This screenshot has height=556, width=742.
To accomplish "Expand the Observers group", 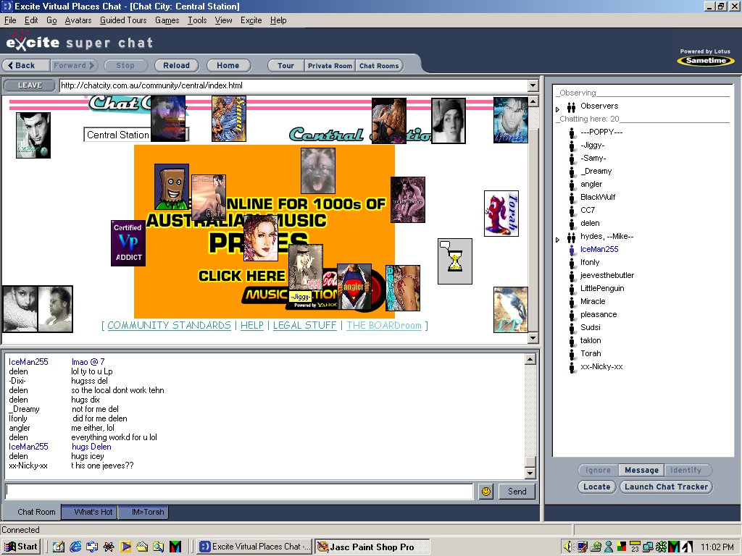I will point(558,109).
